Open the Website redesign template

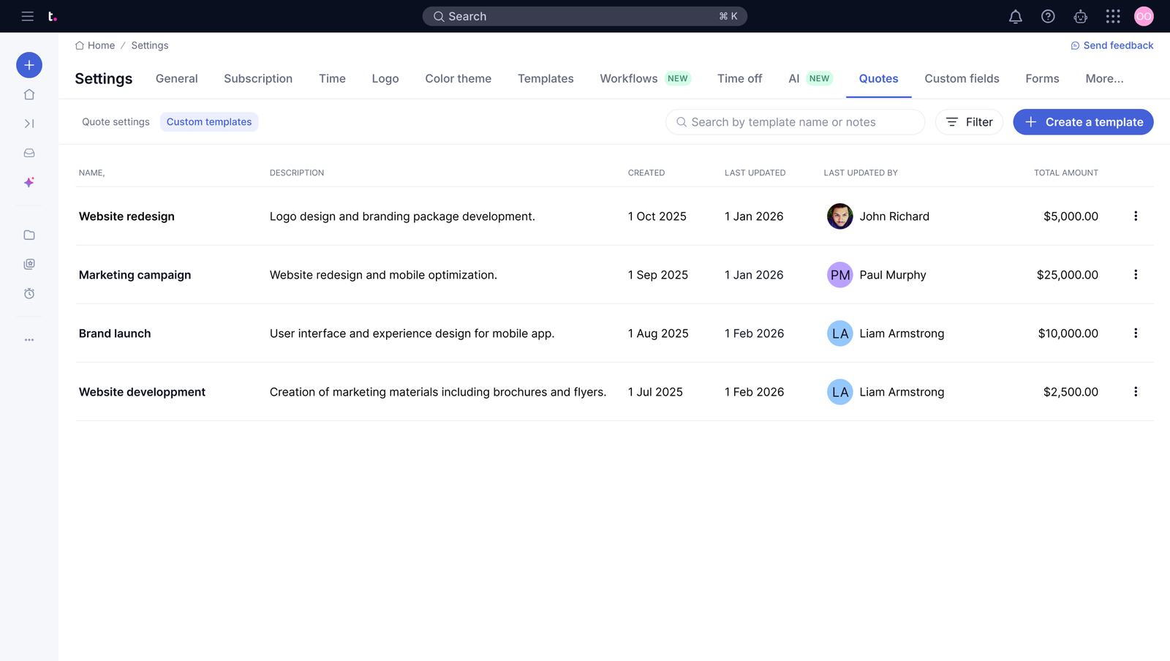127,216
